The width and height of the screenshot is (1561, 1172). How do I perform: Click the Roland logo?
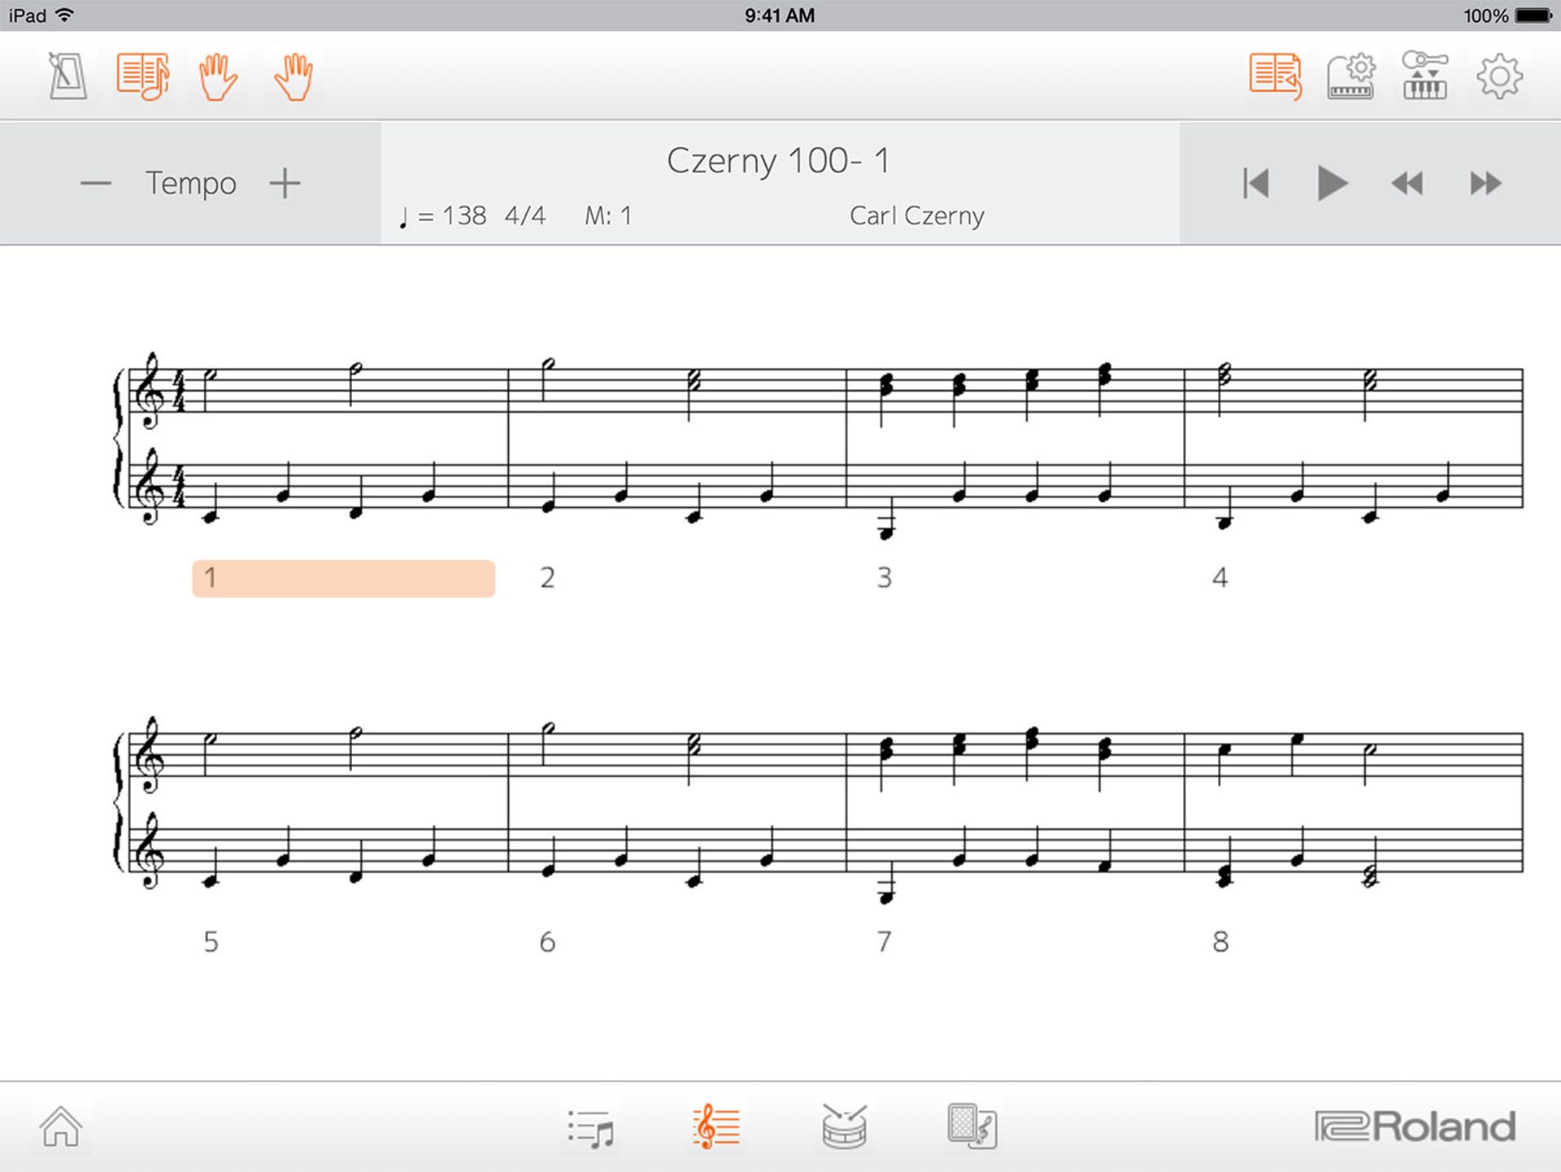point(1415,1126)
